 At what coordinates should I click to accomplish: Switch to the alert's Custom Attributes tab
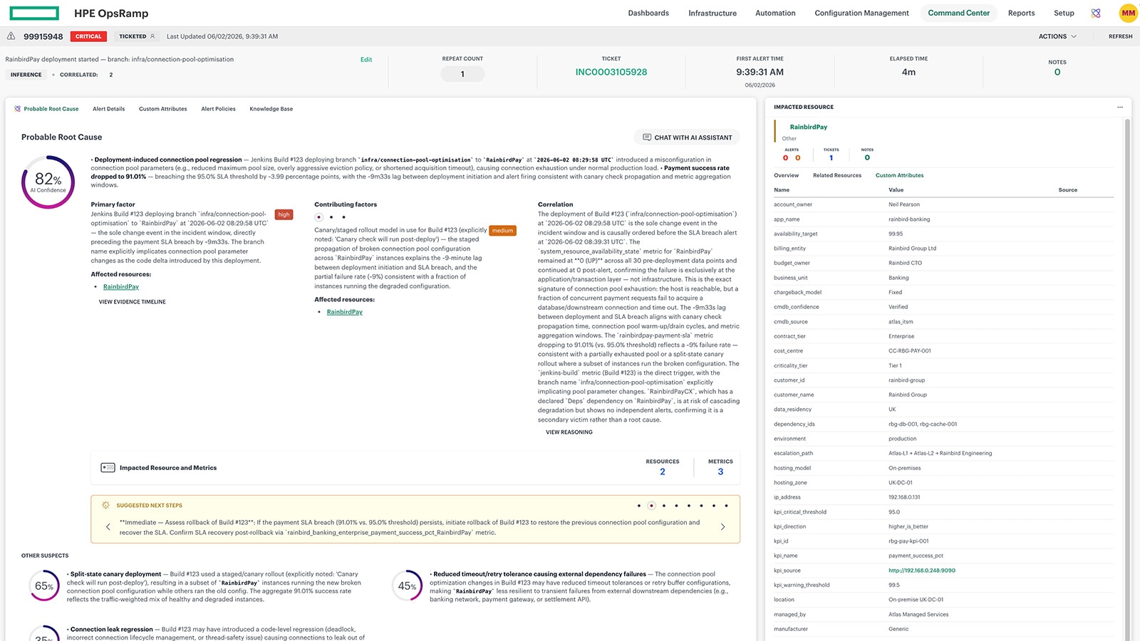tap(162, 109)
